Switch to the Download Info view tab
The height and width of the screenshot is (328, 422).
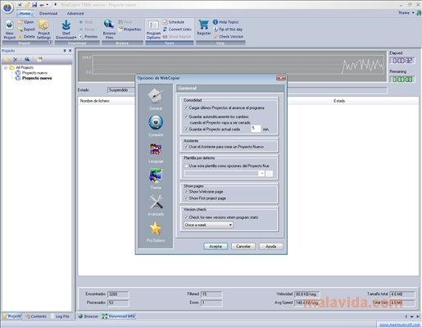pyautogui.click(x=119, y=317)
